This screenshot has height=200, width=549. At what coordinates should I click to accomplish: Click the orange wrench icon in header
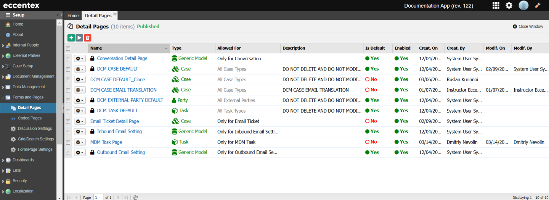click(538, 5)
